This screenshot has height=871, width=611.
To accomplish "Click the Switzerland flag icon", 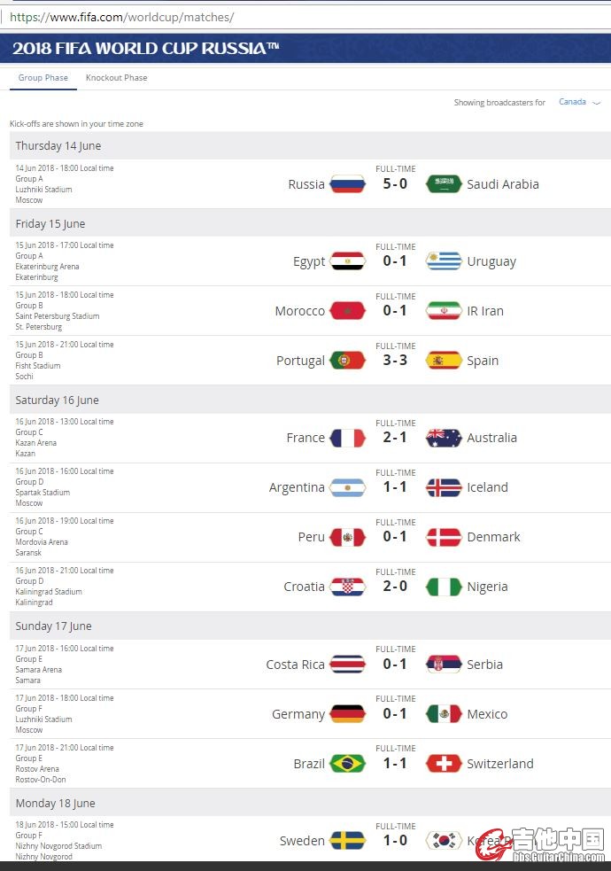I will point(444,764).
